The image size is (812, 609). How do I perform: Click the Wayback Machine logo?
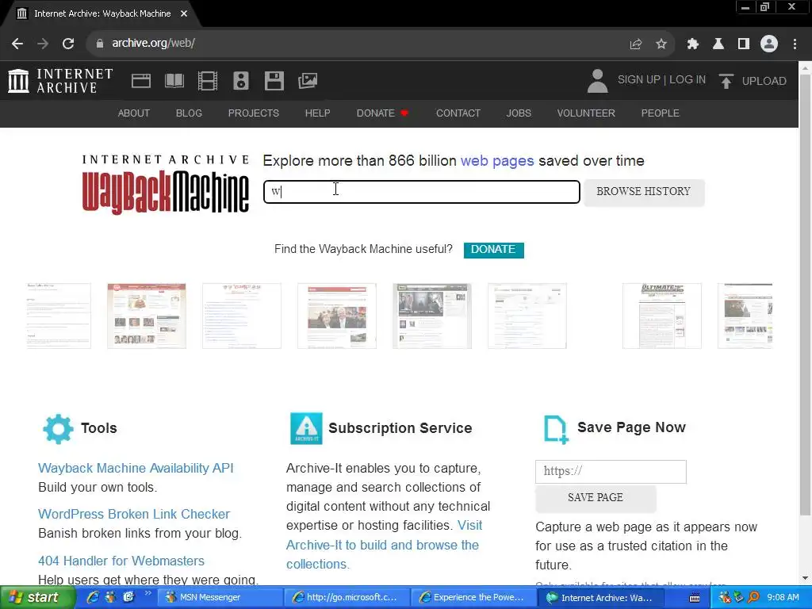pos(165,184)
